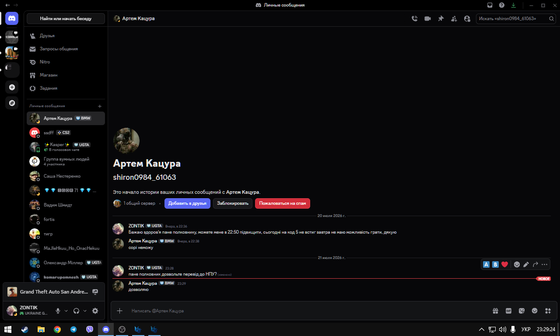Mute microphone in user panel
Image resolution: width=560 pixels, height=336 pixels.
click(x=58, y=311)
